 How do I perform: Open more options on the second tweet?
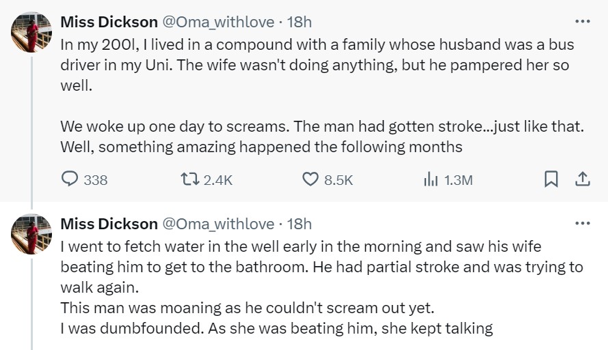pyautogui.click(x=582, y=223)
